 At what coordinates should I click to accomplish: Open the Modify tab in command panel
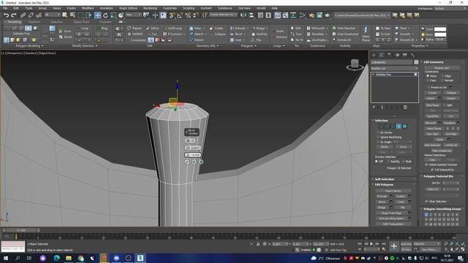pyautogui.click(x=382, y=55)
